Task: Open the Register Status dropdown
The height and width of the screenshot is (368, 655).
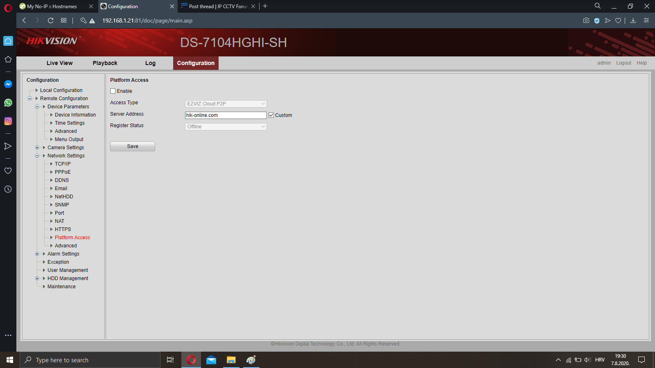Action: [226, 127]
